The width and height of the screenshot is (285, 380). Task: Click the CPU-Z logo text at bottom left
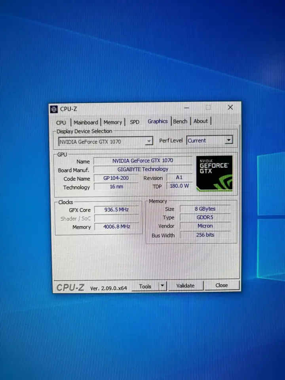(70, 288)
